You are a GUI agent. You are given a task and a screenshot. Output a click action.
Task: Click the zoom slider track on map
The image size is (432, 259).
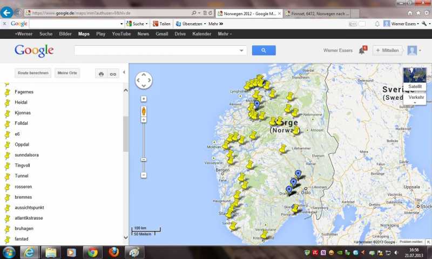[144, 140]
